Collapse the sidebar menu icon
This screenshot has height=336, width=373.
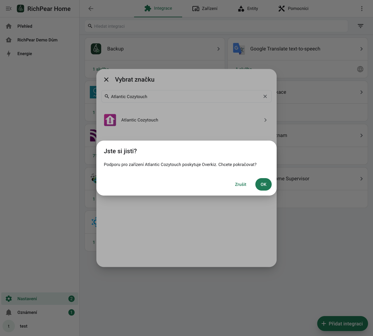9,9
